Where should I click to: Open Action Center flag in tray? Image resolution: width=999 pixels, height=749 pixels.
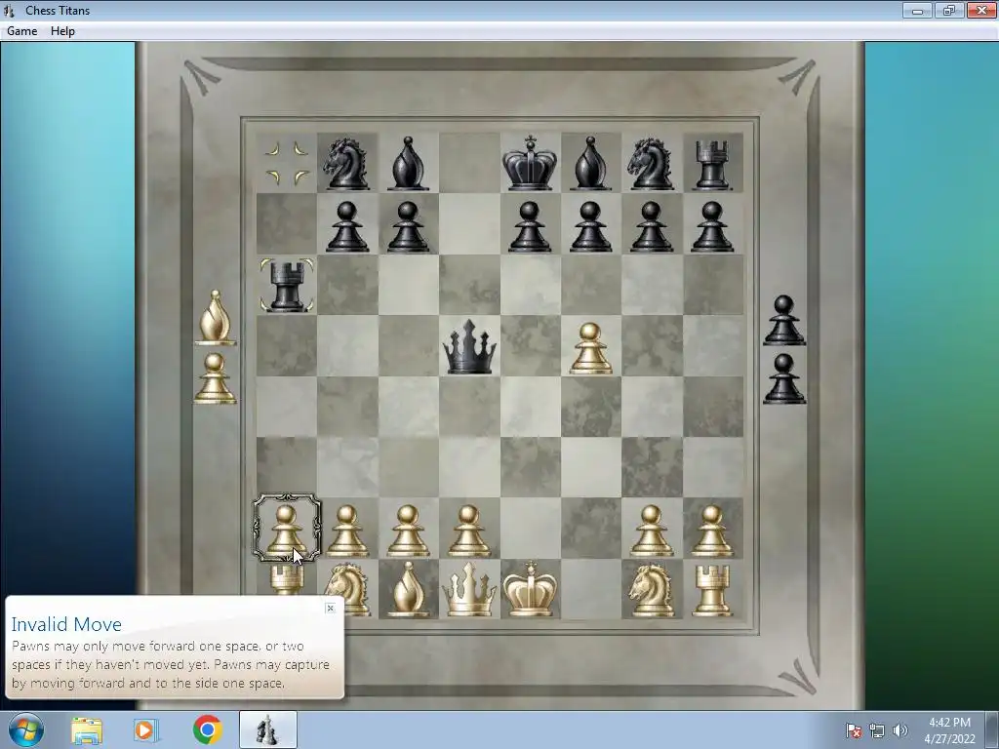point(854,730)
